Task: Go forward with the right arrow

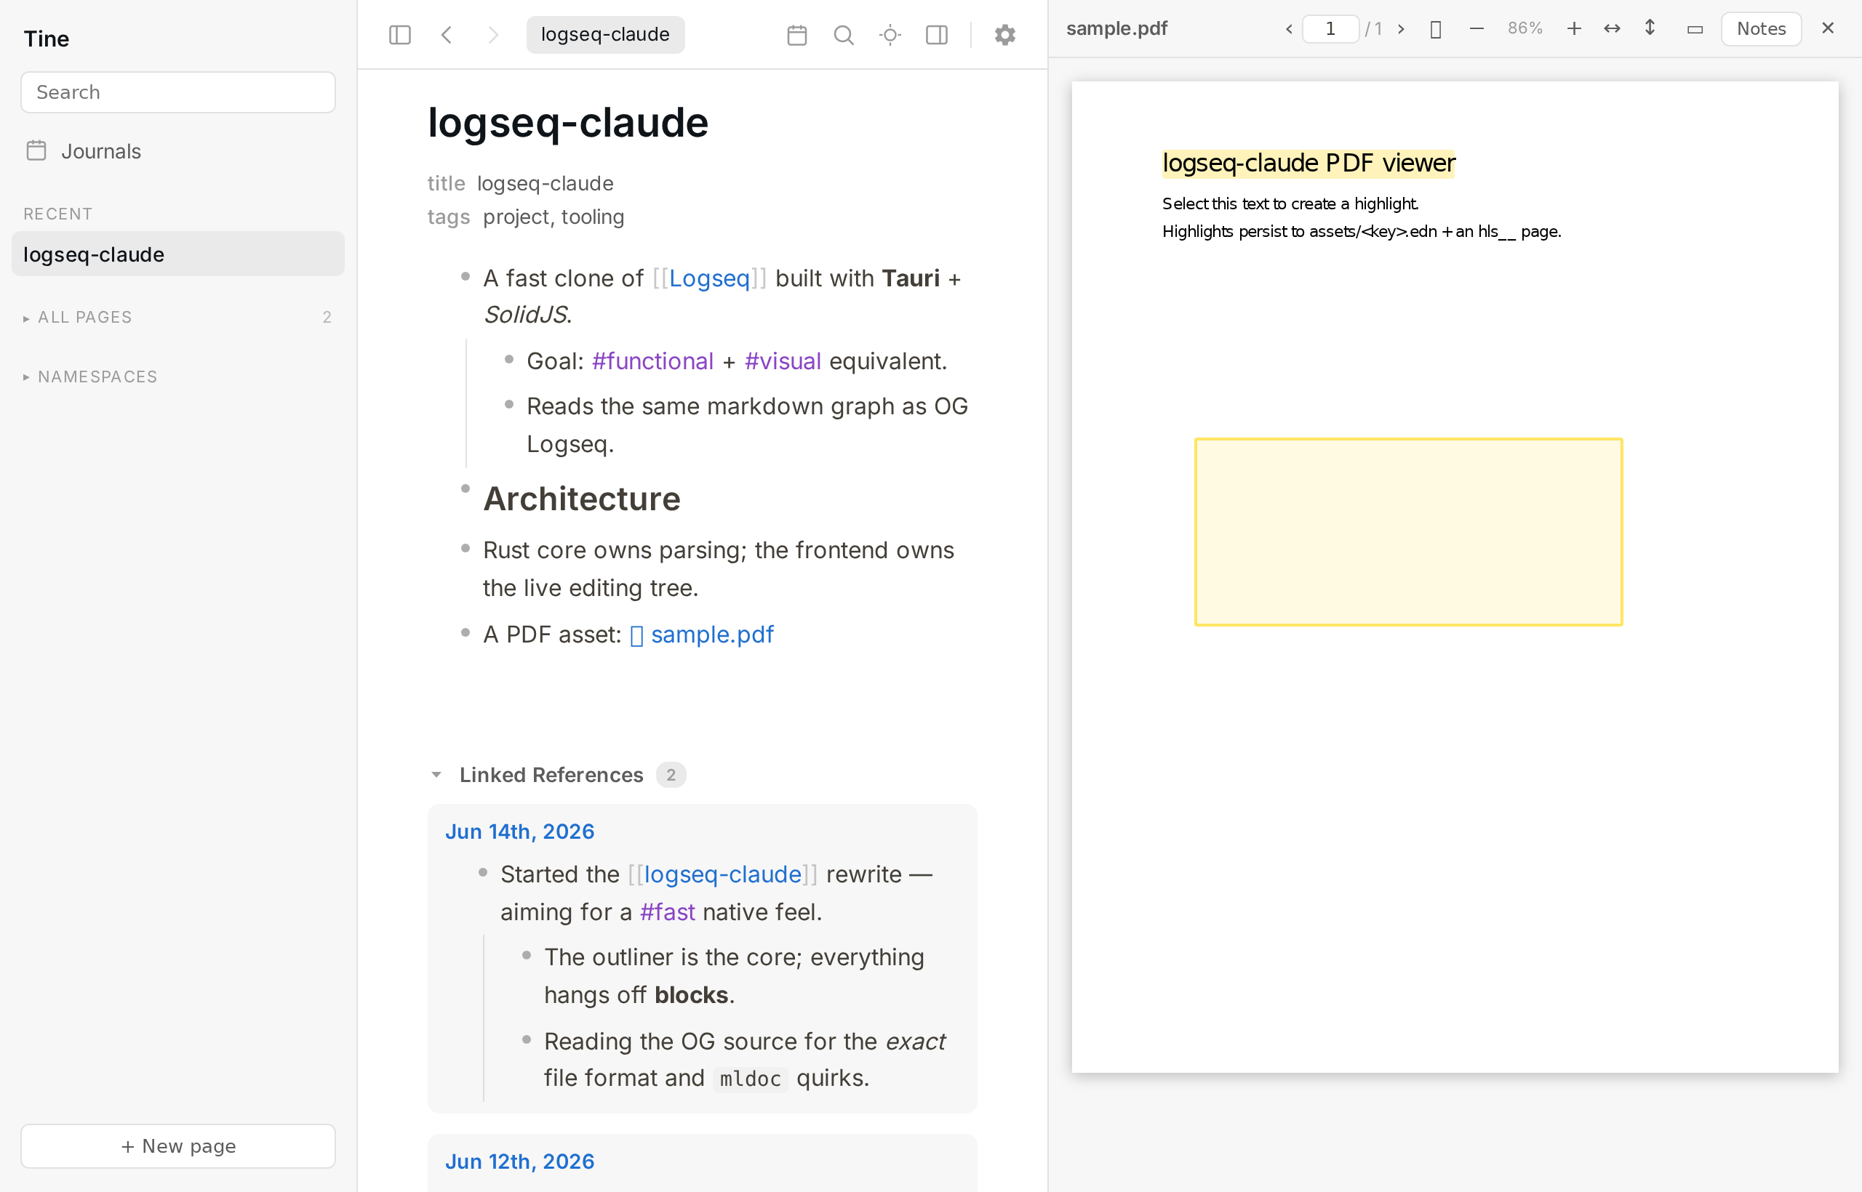Action: tap(493, 35)
